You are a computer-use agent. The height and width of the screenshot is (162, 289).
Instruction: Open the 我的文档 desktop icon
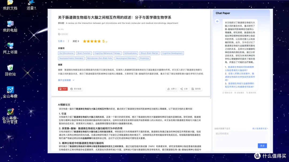(10, 5)
